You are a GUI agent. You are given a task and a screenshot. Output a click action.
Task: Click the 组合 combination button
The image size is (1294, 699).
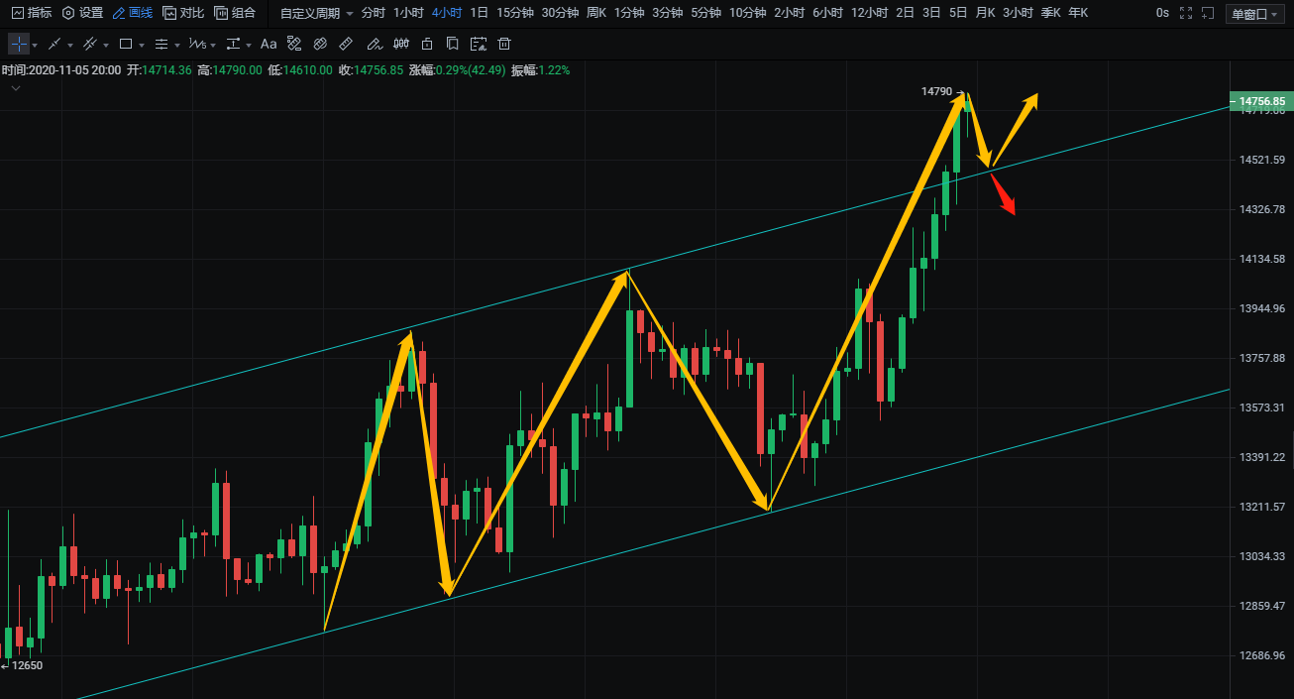tap(235, 13)
